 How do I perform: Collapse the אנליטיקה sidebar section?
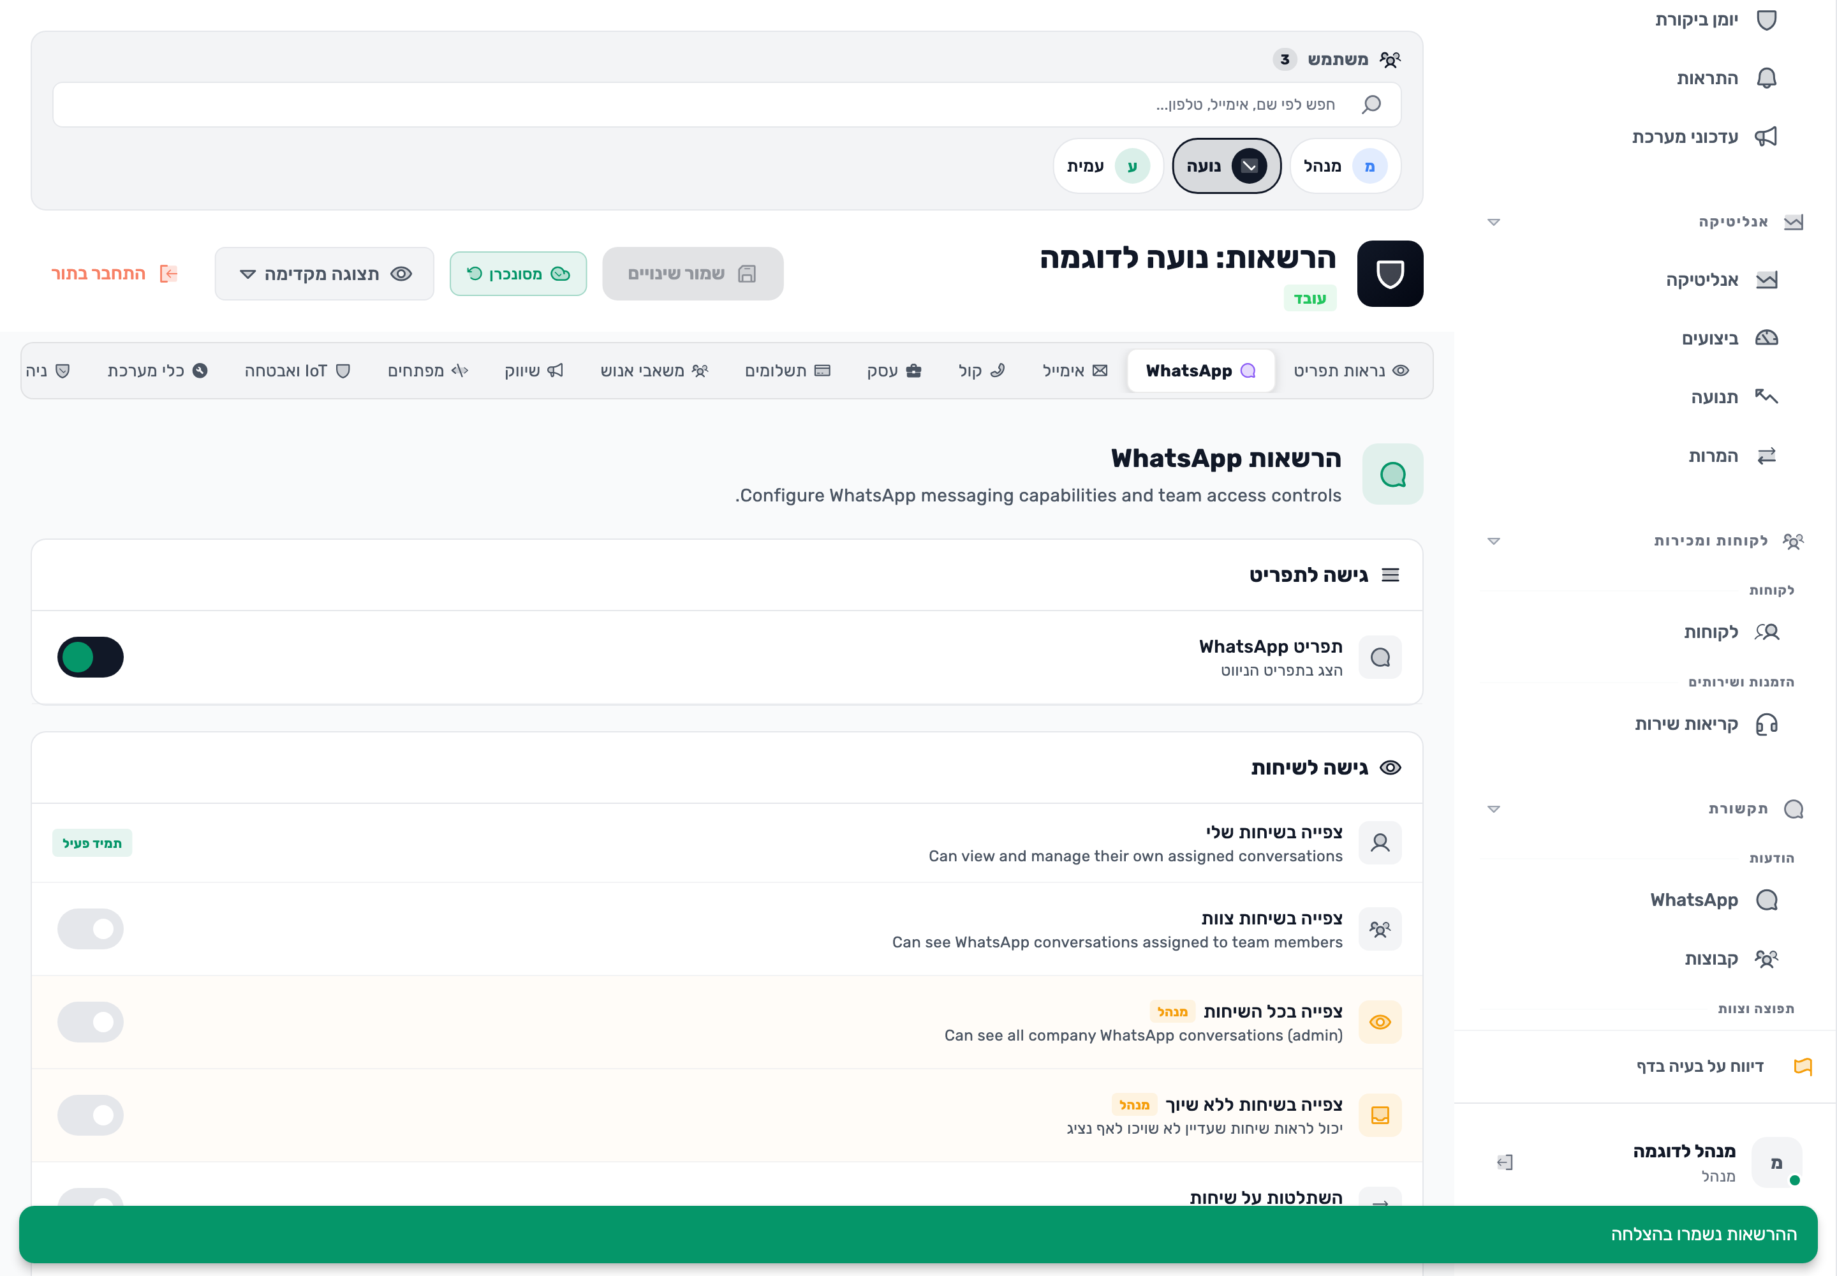click(x=1493, y=222)
